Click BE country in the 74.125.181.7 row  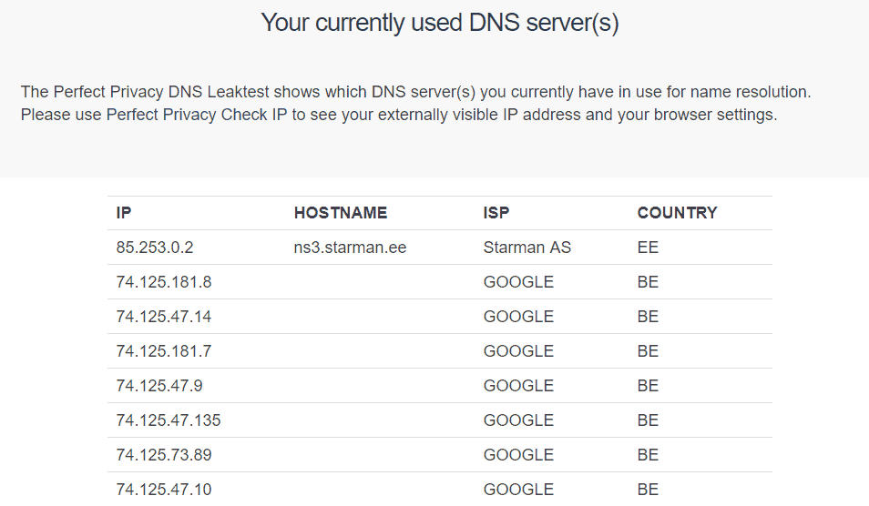(x=648, y=351)
